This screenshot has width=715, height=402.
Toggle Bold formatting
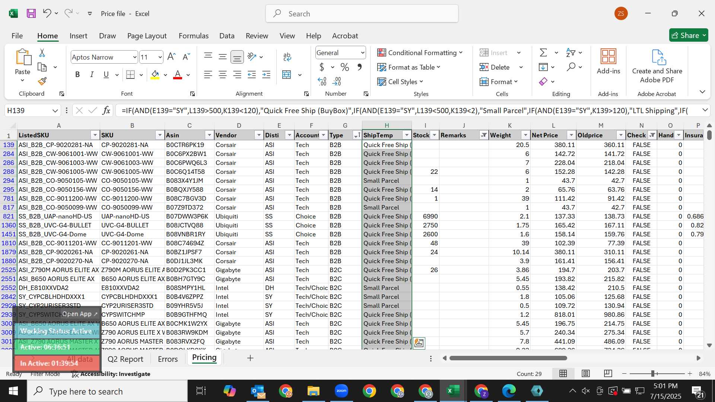(77, 75)
